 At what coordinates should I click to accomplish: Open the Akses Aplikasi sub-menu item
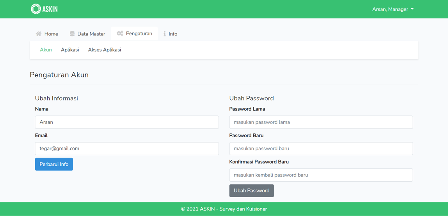pyautogui.click(x=105, y=50)
